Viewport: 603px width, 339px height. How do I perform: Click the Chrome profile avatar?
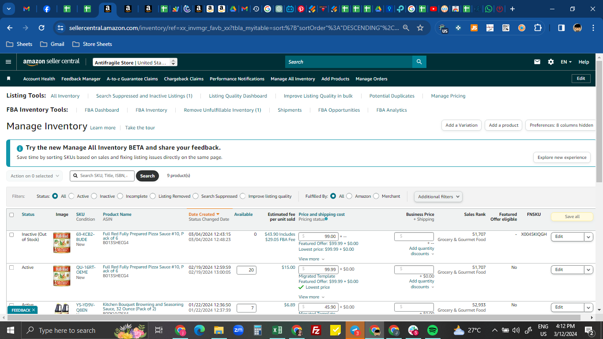tap(577, 28)
